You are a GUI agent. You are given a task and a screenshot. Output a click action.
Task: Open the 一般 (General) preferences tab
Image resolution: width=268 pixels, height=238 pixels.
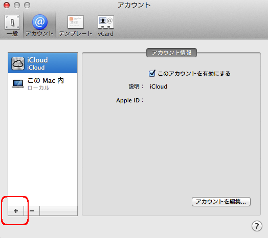(12, 26)
